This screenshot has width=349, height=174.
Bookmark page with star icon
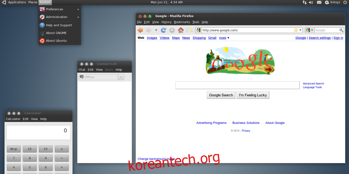[x=296, y=30]
